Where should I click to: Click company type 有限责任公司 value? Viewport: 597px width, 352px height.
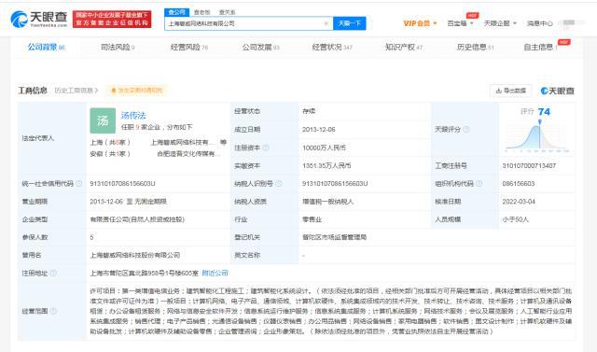tap(137, 219)
